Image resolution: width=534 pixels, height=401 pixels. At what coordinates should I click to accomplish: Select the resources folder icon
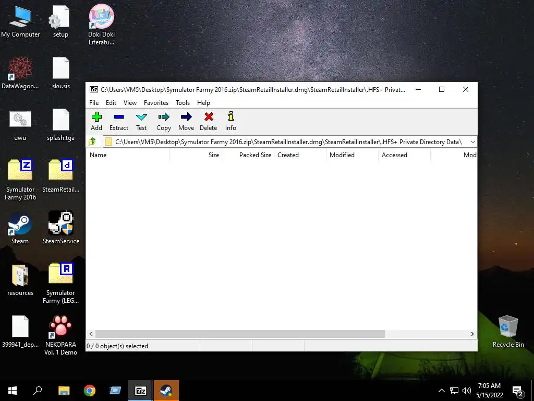tap(20, 280)
